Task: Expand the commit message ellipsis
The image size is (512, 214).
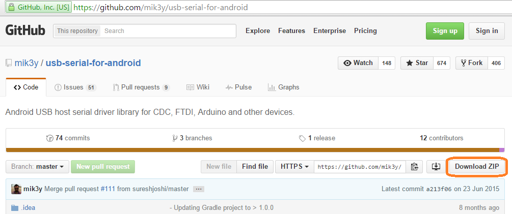Action: (199, 189)
